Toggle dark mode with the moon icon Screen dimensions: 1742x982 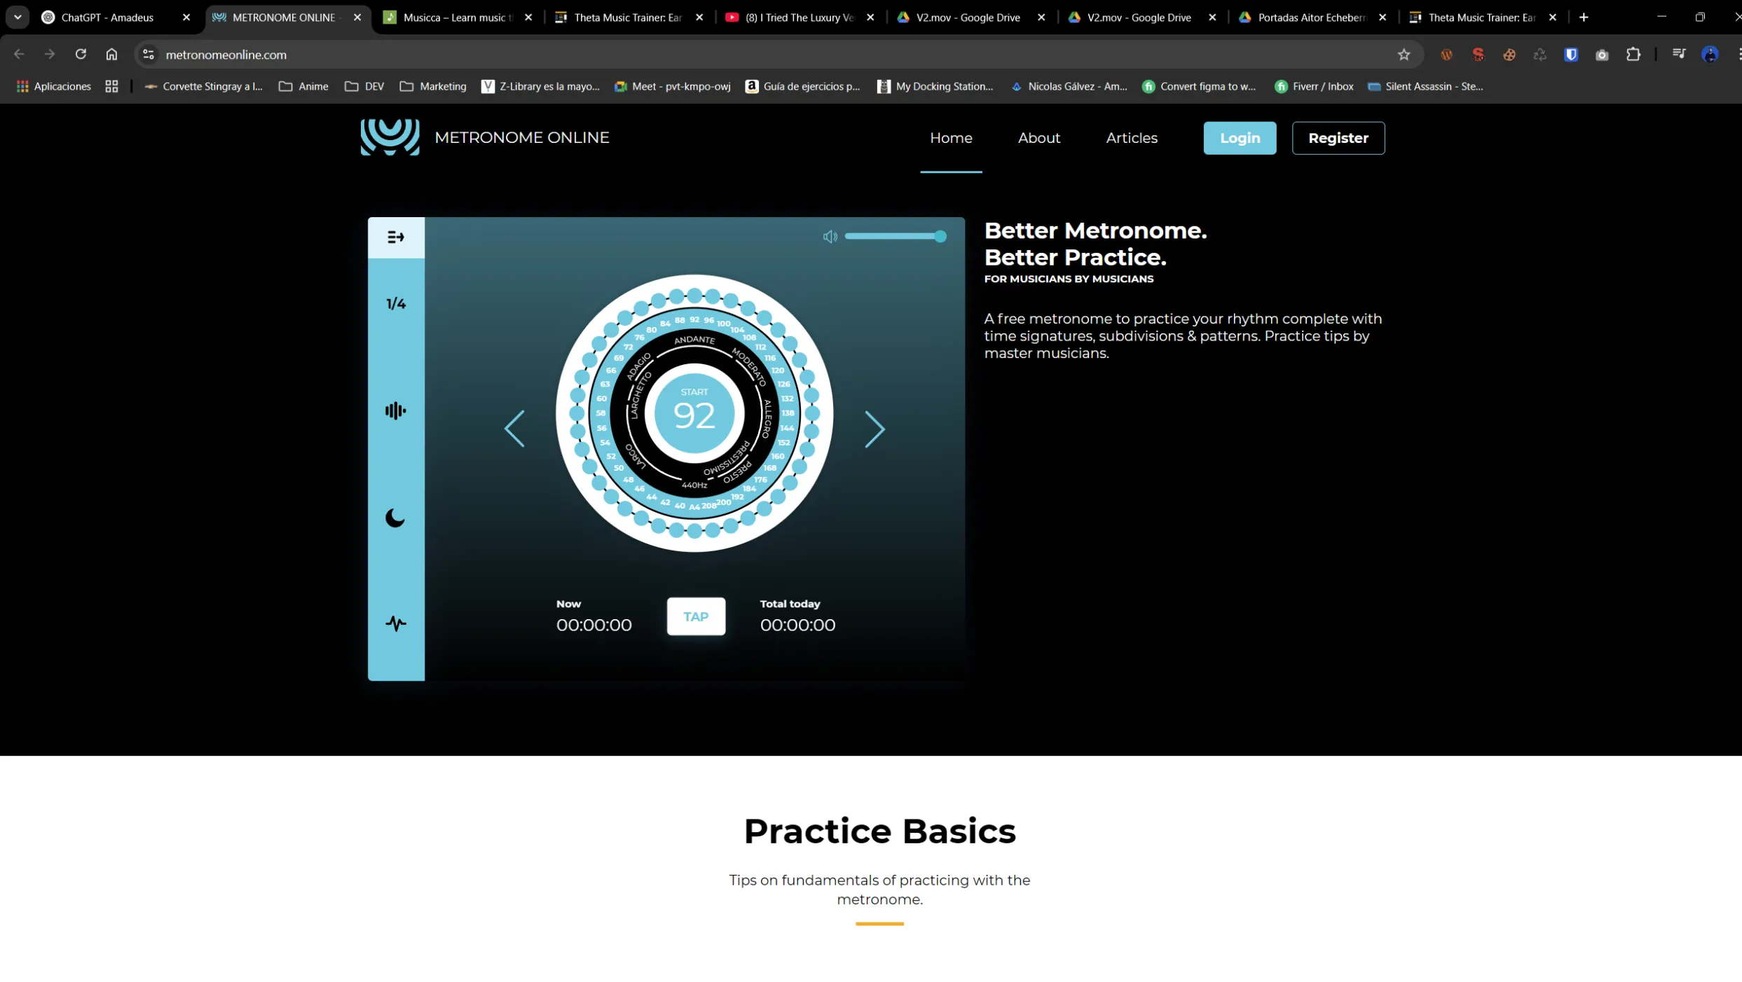click(x=396, y=518)
